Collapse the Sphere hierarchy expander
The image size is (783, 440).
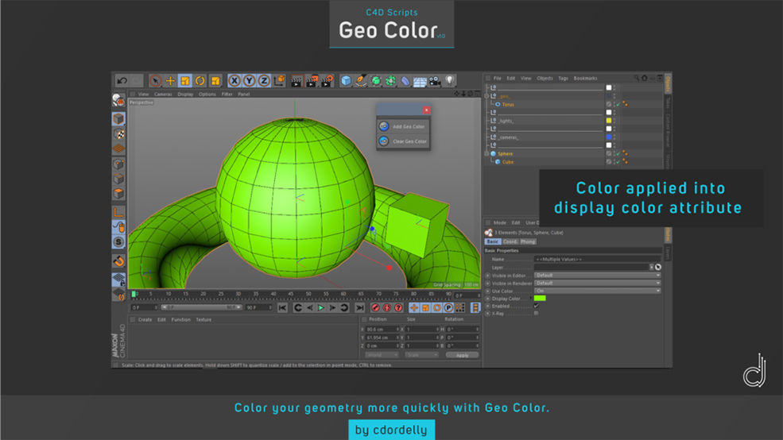click(x=486, y=153)
